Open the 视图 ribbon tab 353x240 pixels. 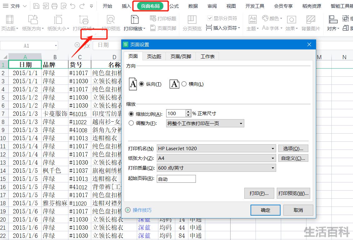(x=231, y=6)
